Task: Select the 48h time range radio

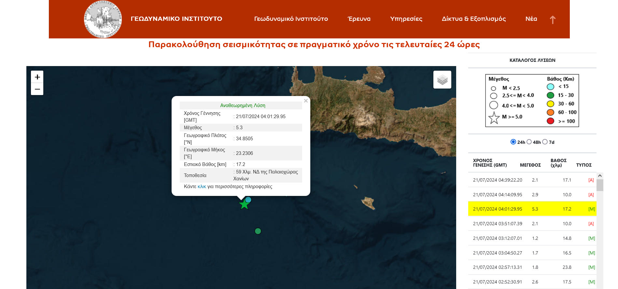Action: 529,142
